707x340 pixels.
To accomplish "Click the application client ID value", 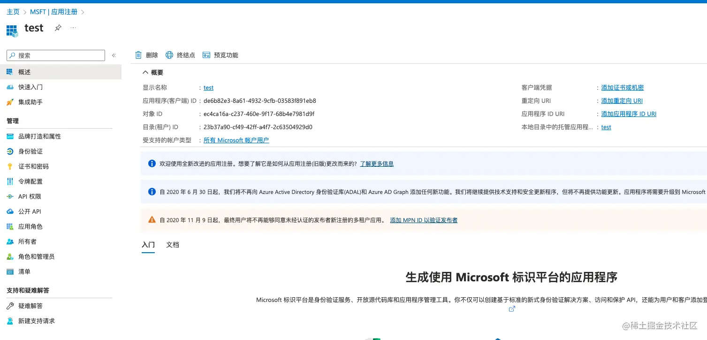I will [x=260, y=101].
